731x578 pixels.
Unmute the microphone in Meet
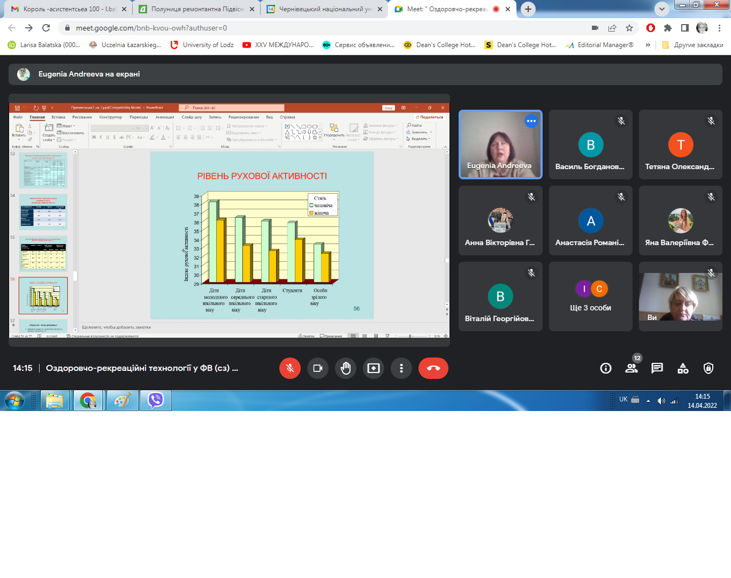click(x=290, y=368)
